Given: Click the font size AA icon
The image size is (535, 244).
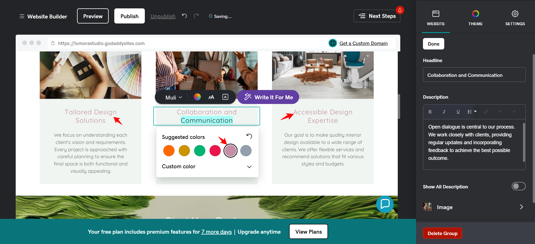Looking at the screenshot, I should [211, 97].
